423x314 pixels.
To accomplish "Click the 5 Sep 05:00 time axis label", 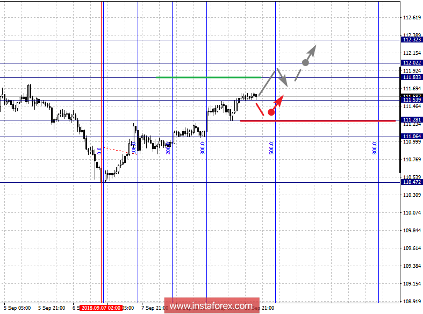I will point(17,308).
